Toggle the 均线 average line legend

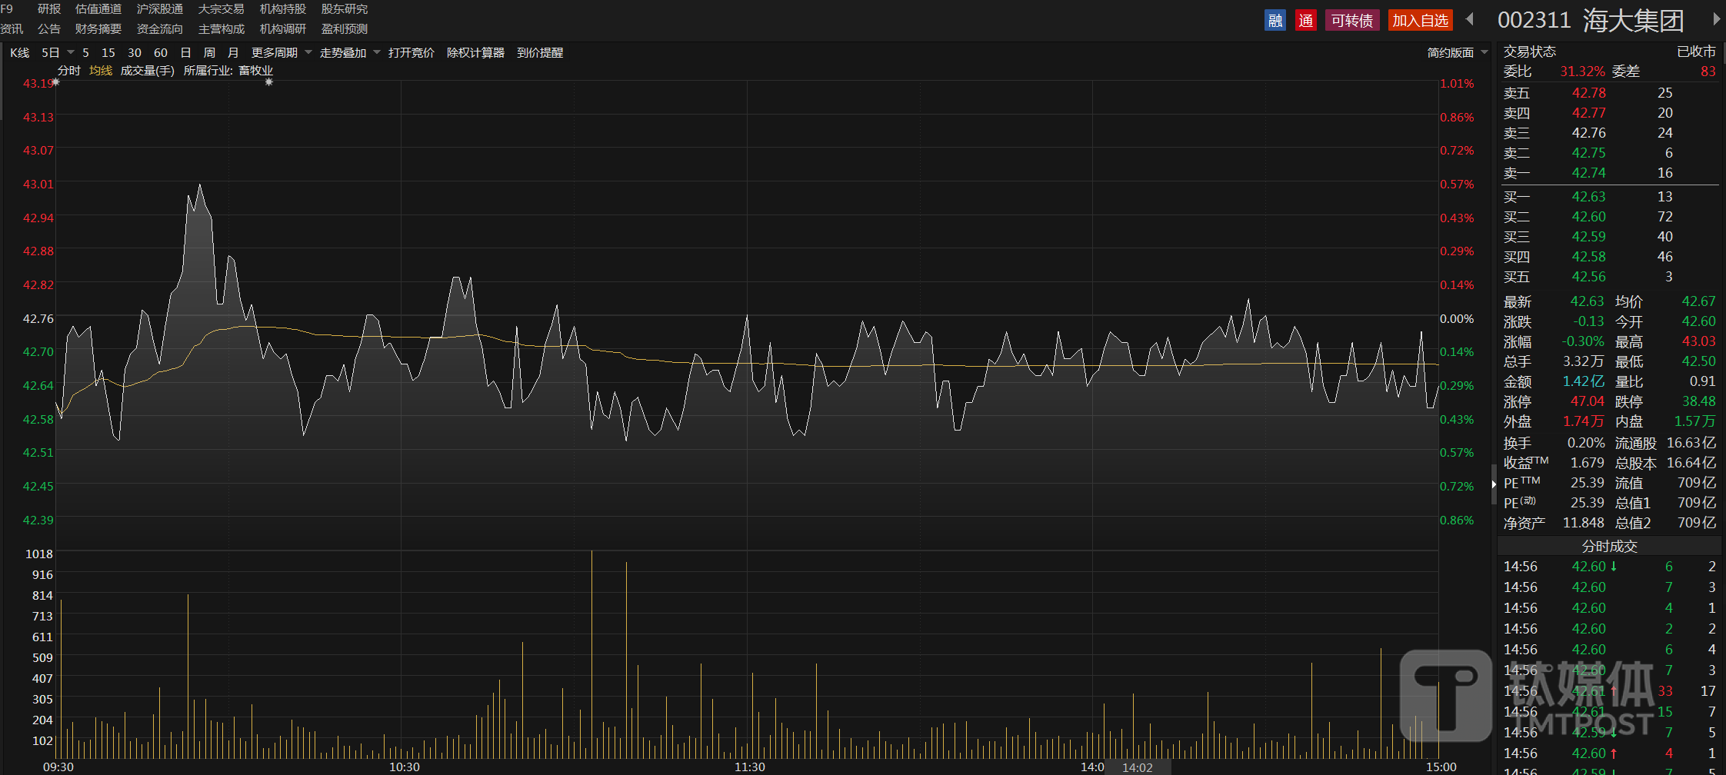[100, 71]
